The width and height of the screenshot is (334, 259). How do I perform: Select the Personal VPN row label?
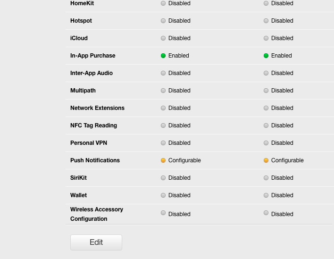pos(89,143)
